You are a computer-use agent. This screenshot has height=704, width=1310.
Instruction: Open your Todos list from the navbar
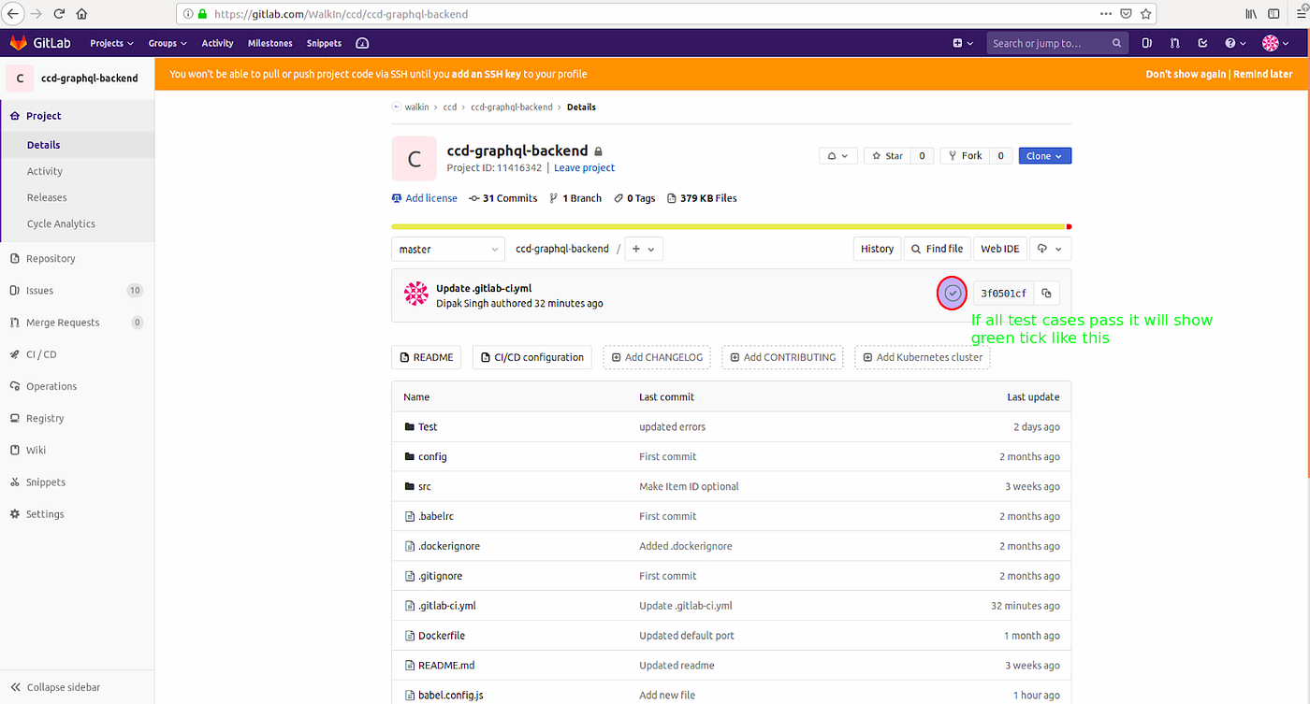point(1202,43)
